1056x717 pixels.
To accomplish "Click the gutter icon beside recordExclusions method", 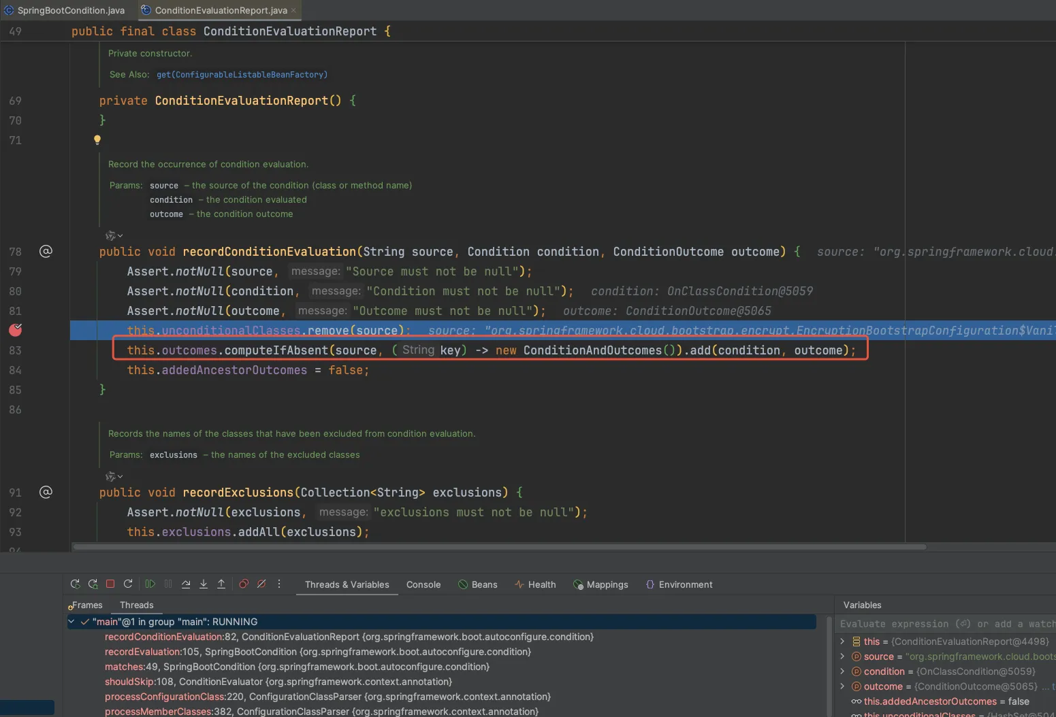I will click(x=46, y=492).
